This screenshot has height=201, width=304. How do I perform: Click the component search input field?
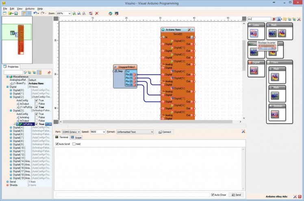(259, 19)
